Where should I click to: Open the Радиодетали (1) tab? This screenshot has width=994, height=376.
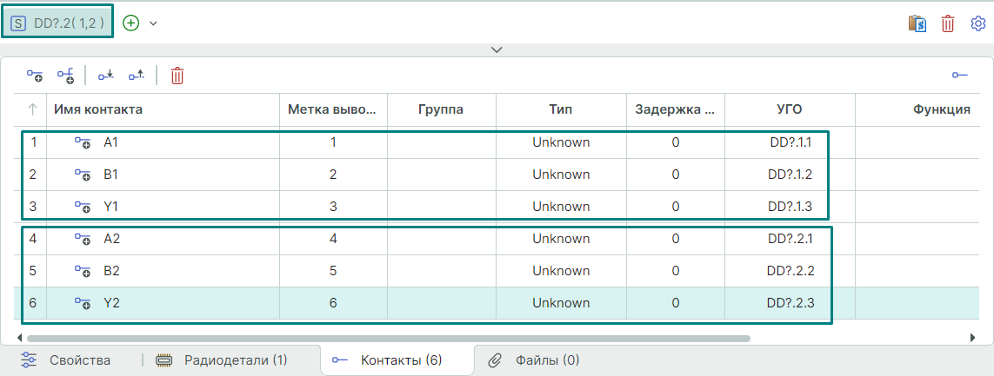tap(222, 360)
